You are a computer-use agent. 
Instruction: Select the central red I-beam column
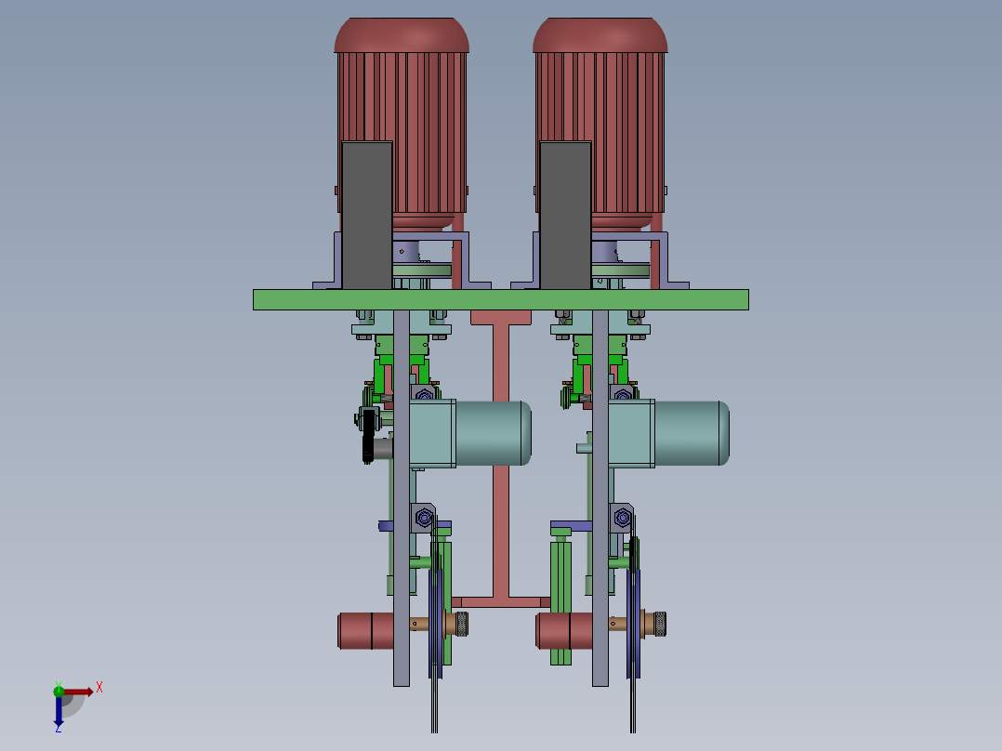pyautogui.click(x=500, y=460)
